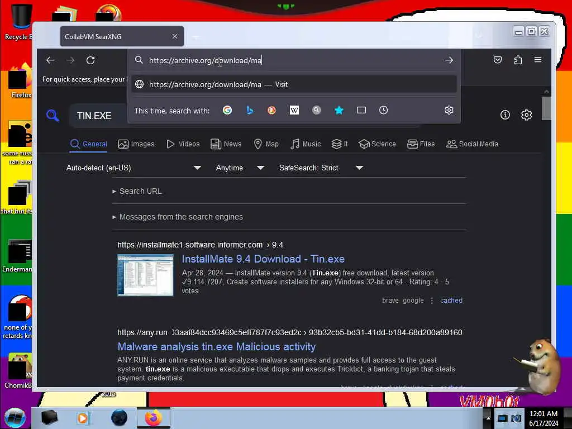Reload the page with the refresh icon

90,60
